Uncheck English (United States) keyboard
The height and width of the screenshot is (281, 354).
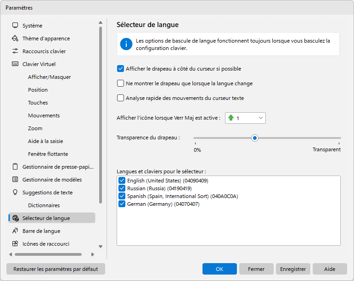122,180
